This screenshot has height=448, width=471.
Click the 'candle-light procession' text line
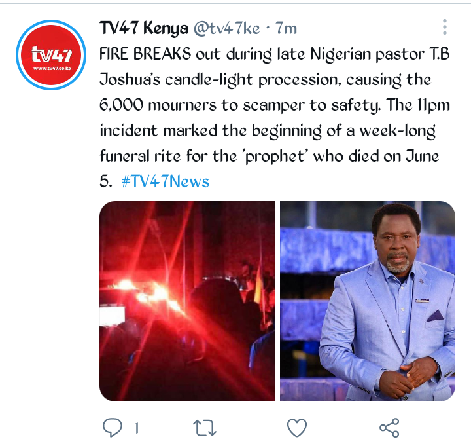(x=266, y=80)
